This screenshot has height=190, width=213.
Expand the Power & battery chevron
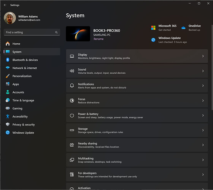pos(203,116)
